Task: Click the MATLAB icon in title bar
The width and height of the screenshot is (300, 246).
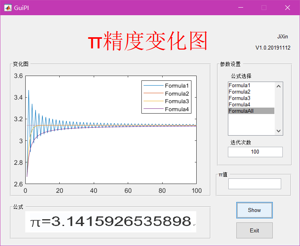Action: [8, 8]
